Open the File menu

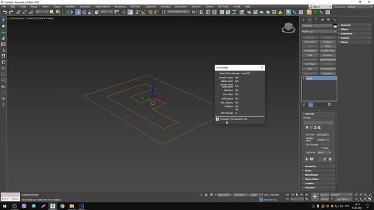coord(4,6)
